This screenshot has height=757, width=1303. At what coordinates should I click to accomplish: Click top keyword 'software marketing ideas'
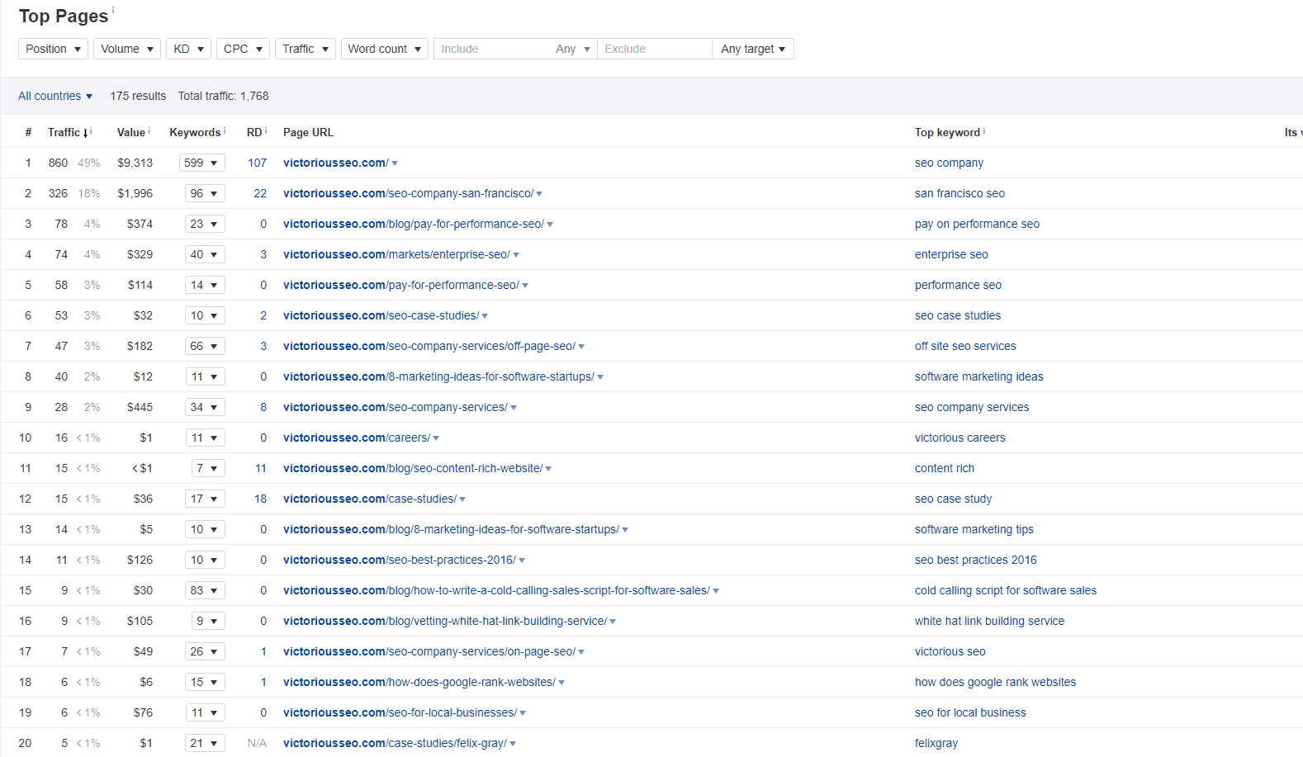(x=978, y=376)
